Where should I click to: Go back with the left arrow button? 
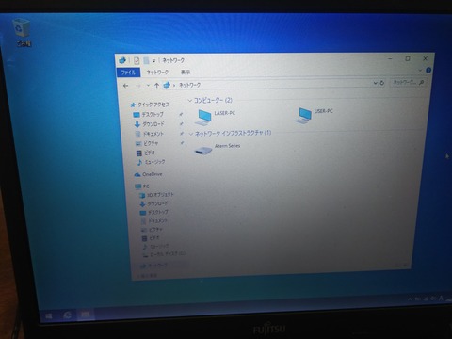click(x=126, y=86)
